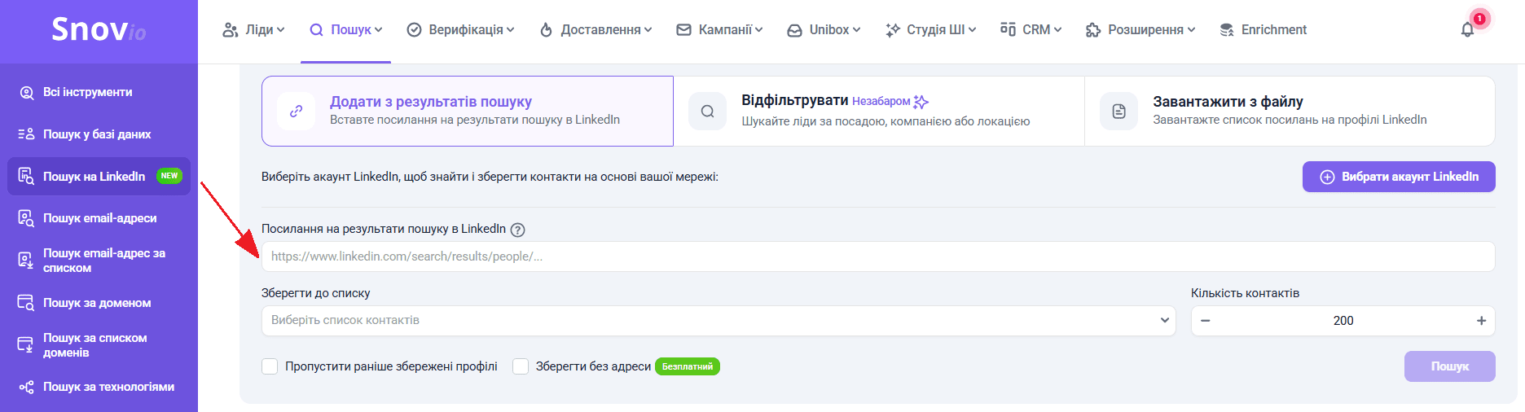
Task: Click the Пошук на LinkedIn sidebar icon
Action: point(27,176)
